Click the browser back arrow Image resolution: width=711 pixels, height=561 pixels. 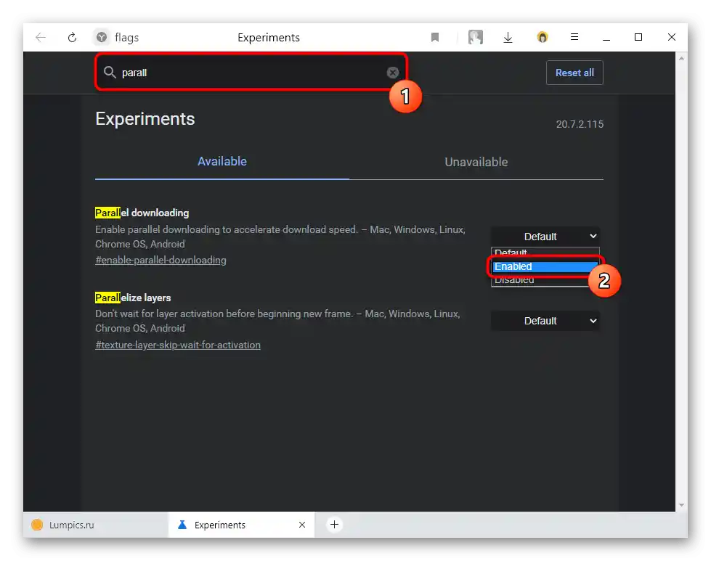(x=41, y=37)
